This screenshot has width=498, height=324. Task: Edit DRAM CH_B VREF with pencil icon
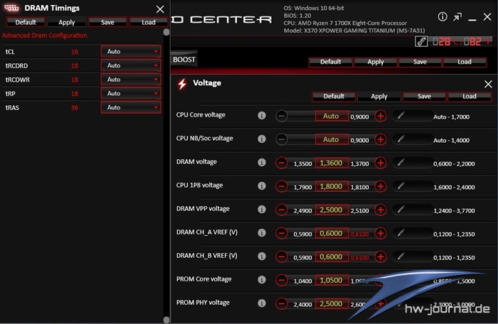[401, 256]
